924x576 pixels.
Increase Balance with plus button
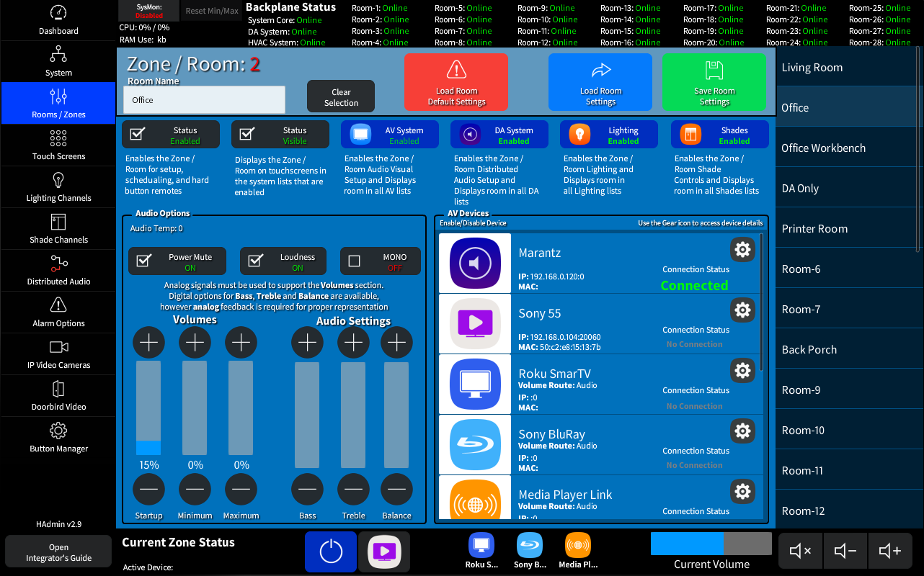pyautogui.click(x=396, y=343)
